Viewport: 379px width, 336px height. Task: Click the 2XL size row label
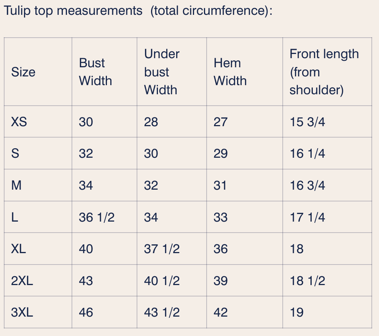(x=22, y=281)
